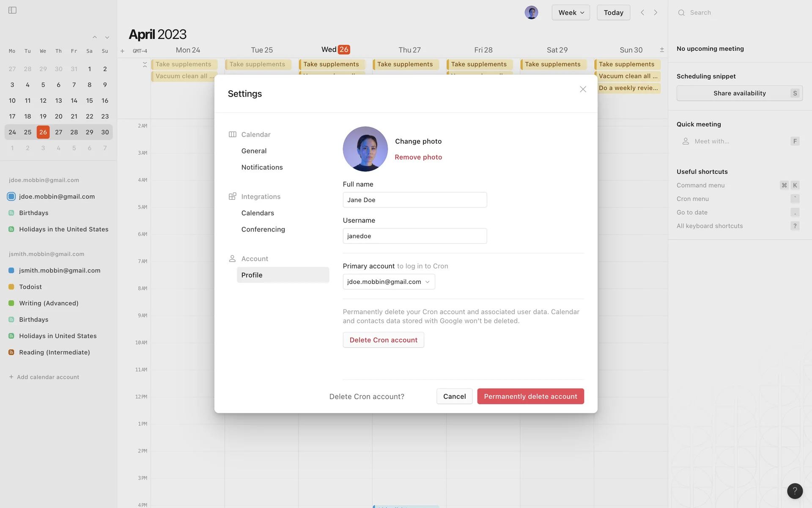
Task: Click the help question mark icon
Action: 795,491
